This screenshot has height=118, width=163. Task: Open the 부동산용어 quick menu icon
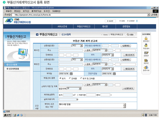pyautogui.click(x=146, y=46)
